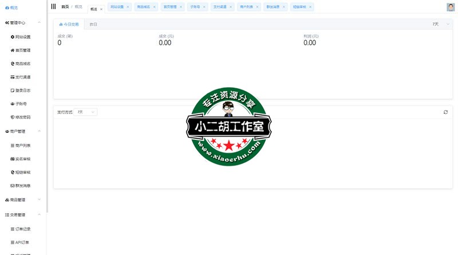
Task: Click the 首页 breadcrumb link
Action: (x=65, y=7)
